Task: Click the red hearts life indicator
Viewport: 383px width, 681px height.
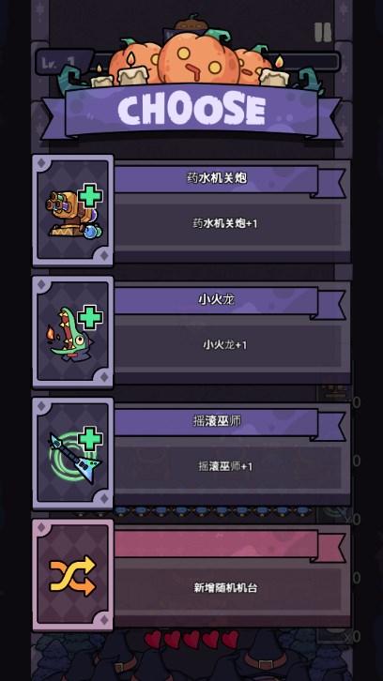Action: [x=191, y=640]
